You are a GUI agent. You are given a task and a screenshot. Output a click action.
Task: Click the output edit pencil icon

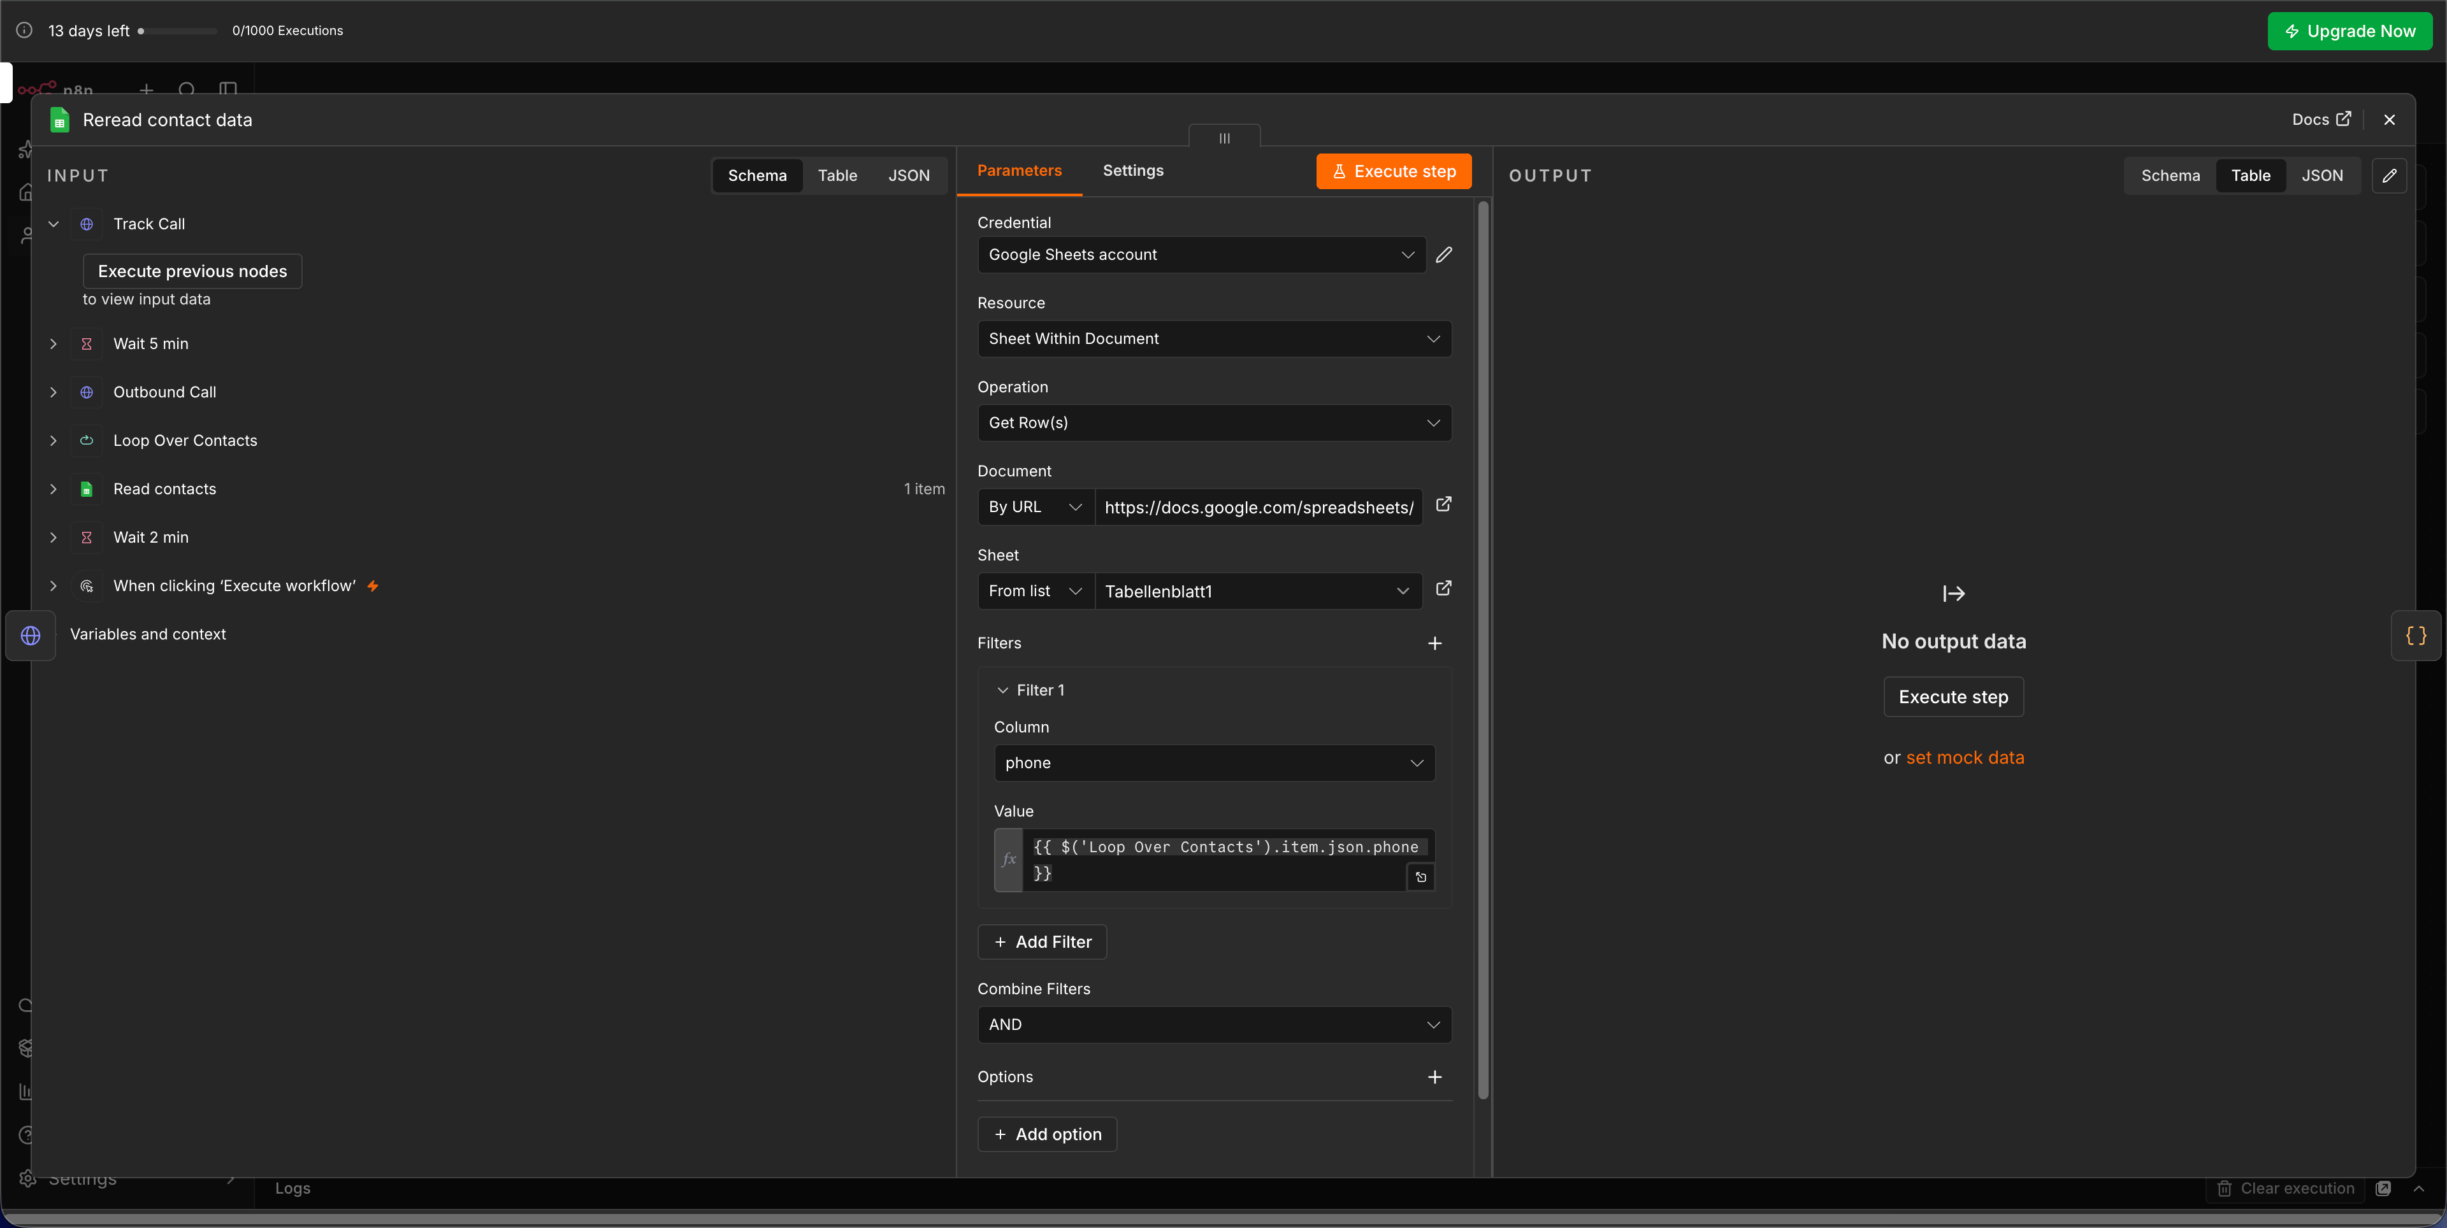coord(2389,176)
